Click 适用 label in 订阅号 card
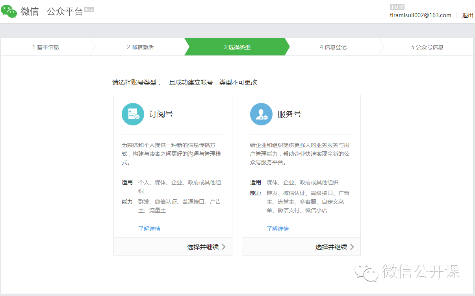 127,183
